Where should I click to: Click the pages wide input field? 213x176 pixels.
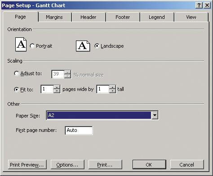[x=47, y=89]
